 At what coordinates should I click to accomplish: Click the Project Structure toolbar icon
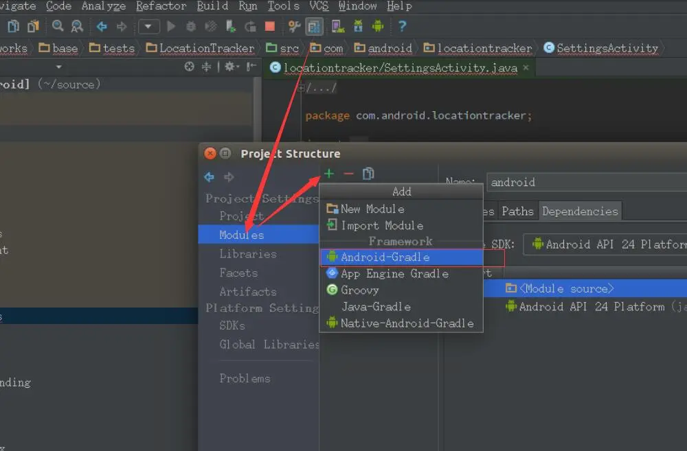pyautogui.click(x=314, y=27)
